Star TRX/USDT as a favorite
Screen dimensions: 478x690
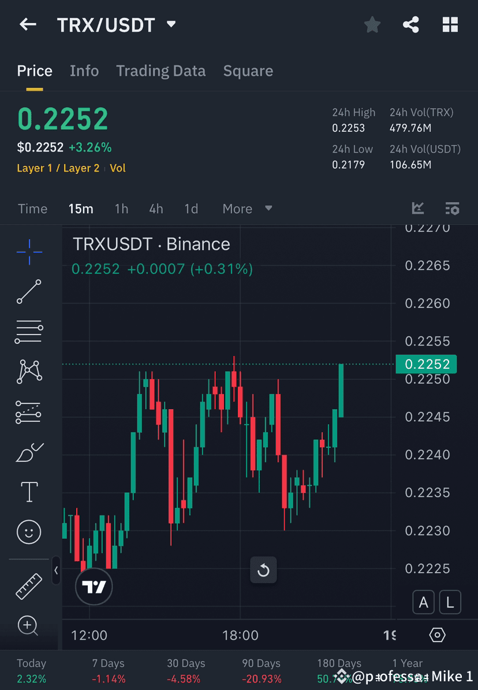372,24
